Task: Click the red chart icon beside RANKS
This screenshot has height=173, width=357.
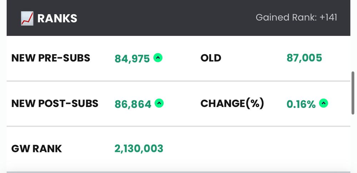Action: (27, 18)
